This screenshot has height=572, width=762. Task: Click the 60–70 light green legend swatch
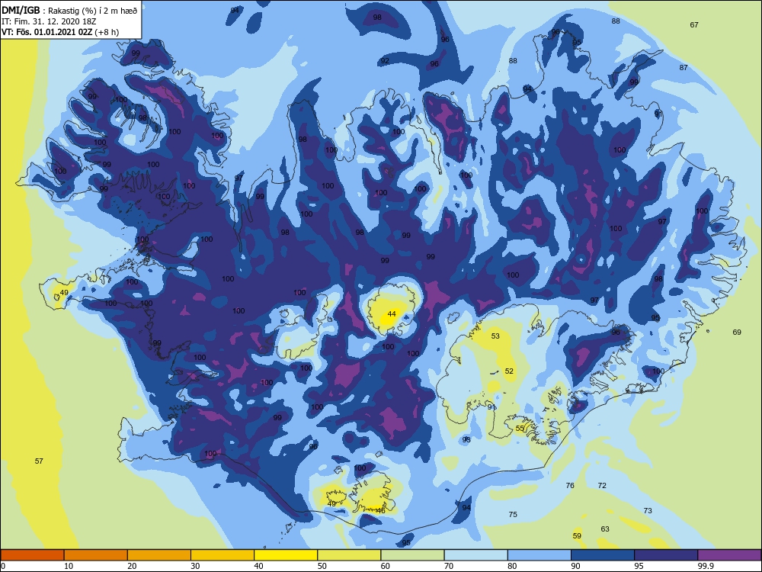pos(412,555)
